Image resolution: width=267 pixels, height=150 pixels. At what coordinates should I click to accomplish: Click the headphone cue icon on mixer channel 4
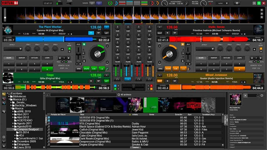(x=149, y=79)
